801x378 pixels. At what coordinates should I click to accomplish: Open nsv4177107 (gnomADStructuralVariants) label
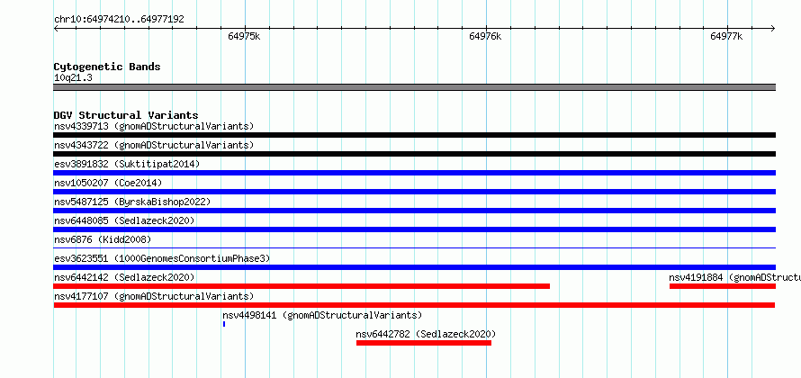click(x=154, y=296)
